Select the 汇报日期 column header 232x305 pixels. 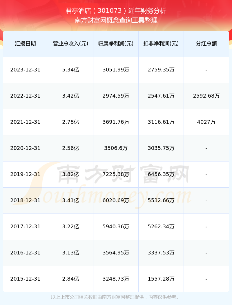(26, 44)
